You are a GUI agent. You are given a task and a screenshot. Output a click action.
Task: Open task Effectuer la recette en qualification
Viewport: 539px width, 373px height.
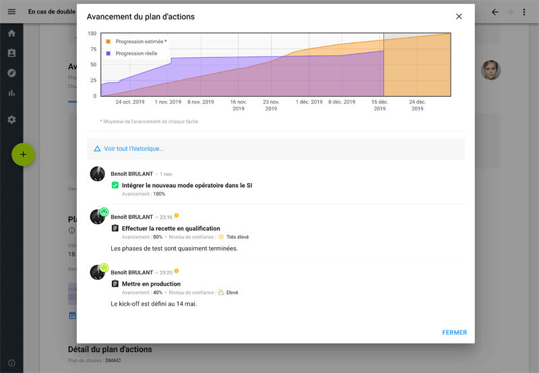[x=171, y=228]
